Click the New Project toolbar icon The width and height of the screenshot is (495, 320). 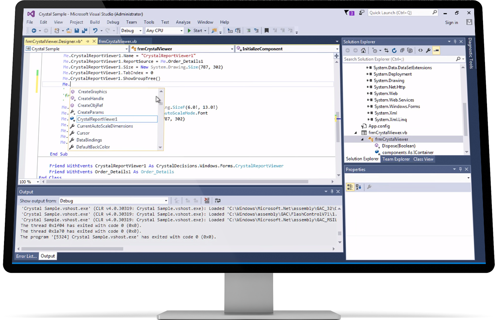tap(57, 31)
